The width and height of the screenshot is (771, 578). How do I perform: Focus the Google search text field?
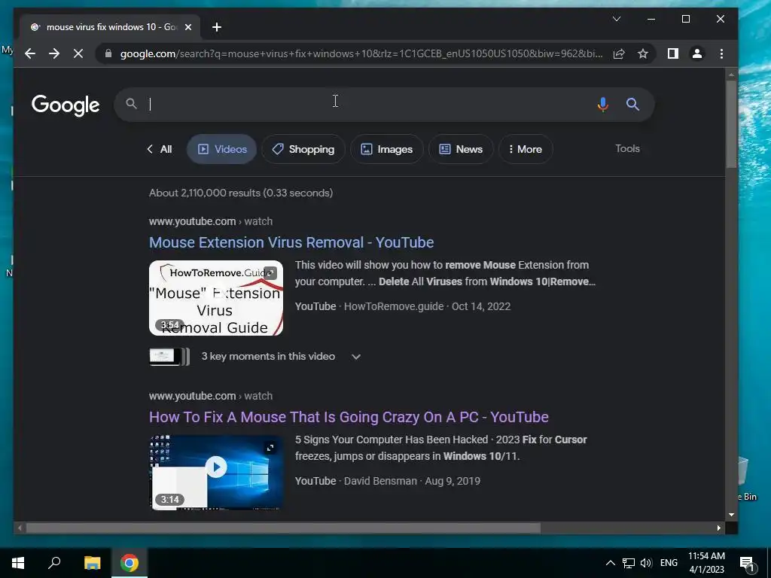click(x=364, y=104)
